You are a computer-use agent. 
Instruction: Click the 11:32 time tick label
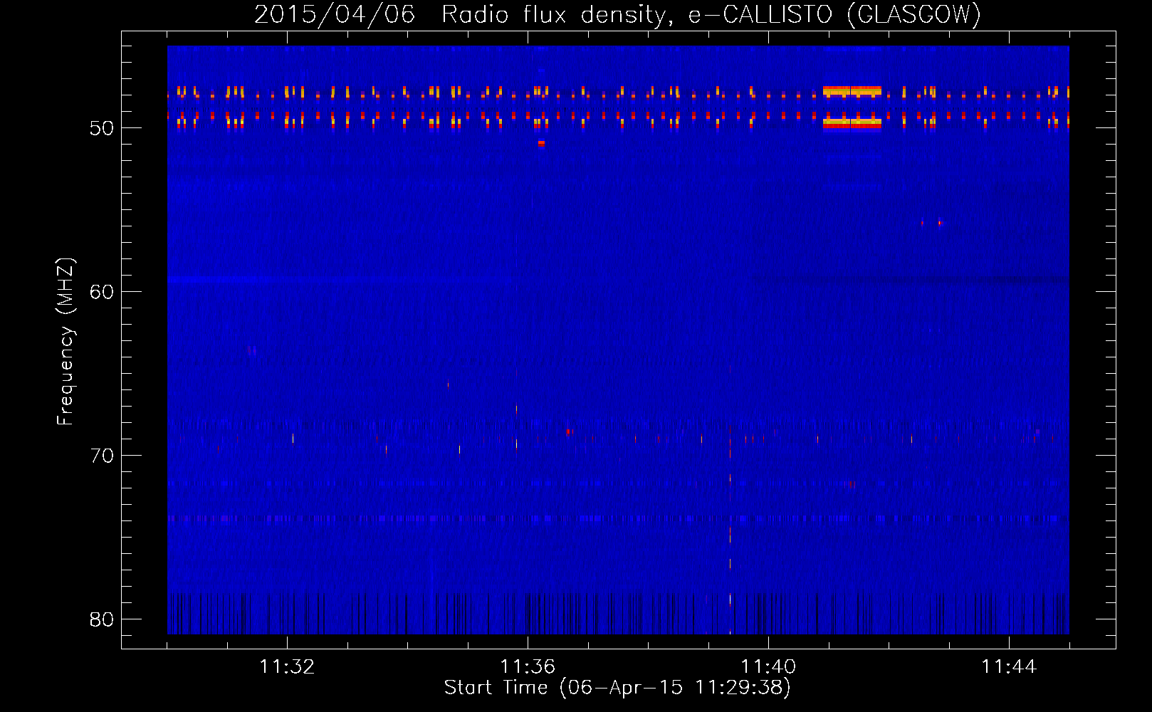[287, 667]
